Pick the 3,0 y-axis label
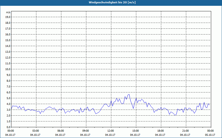 (x=8, y=110)
